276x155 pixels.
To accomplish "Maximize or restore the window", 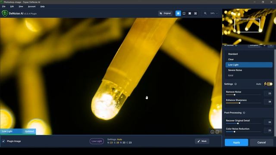I will [x=263, y=2].
